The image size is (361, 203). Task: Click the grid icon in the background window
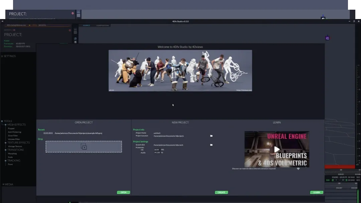click(79, 15)
